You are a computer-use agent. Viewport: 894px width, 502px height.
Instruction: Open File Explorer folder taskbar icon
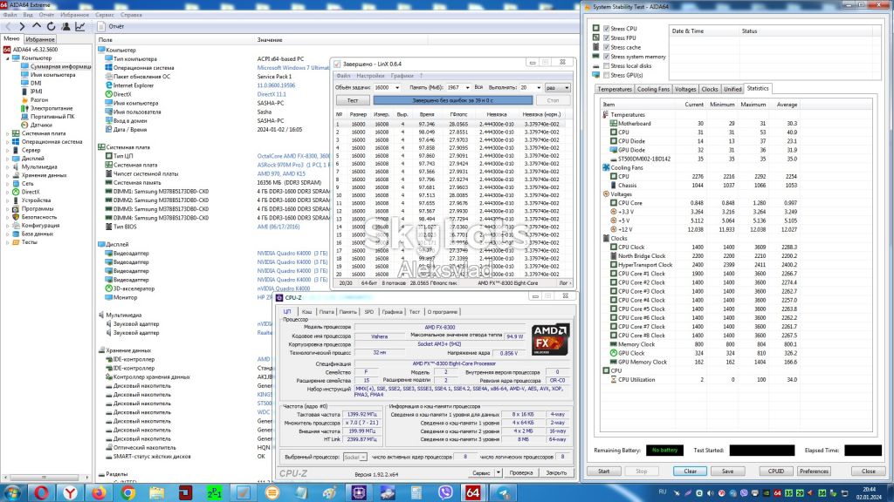[157, 492]
